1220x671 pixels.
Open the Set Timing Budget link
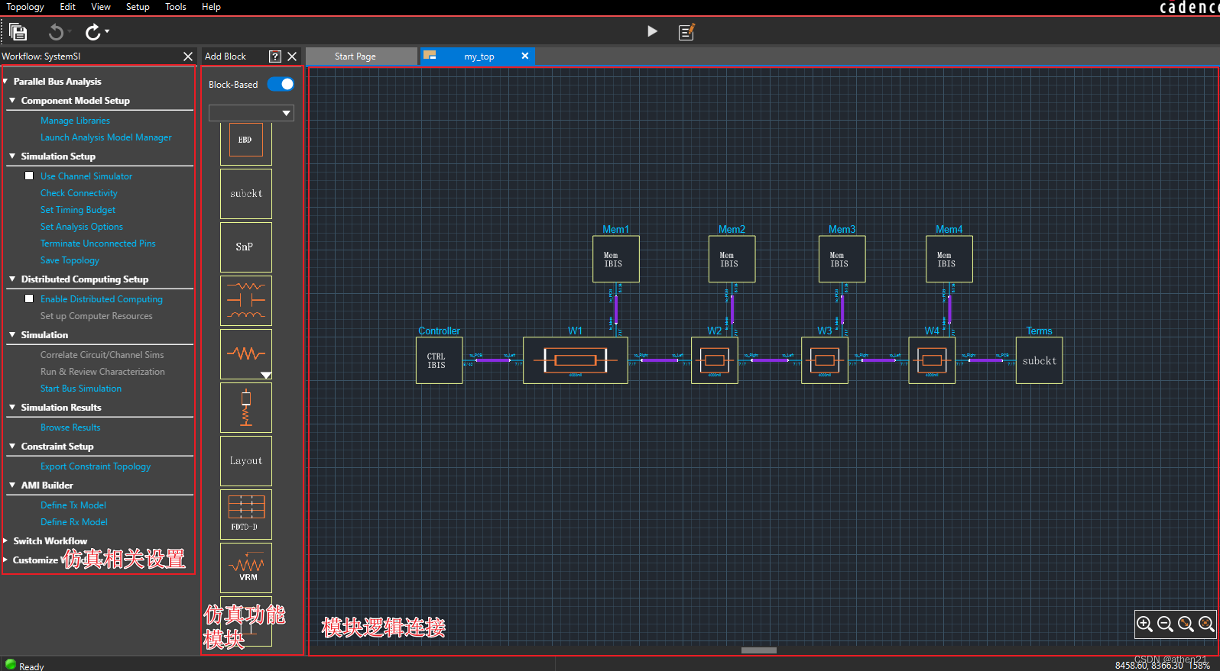tap(78, 210)
